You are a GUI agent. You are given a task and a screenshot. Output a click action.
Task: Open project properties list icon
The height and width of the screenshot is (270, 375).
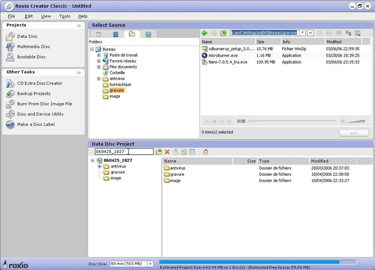coord(192,152)
